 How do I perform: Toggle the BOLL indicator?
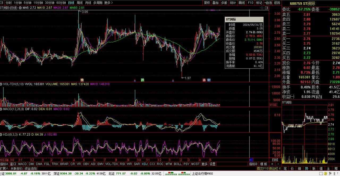point(177,164)
